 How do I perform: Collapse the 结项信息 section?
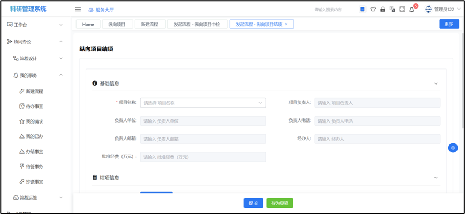pos(436,178)
